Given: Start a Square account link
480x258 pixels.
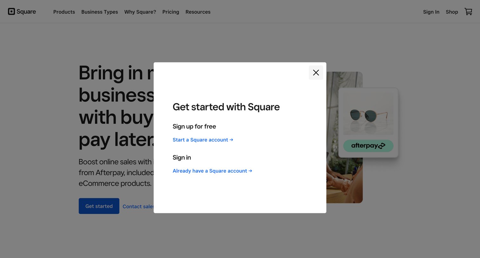Looking at the screenshot, I should 203,140.
